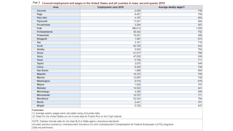The image size is (233, 131).
Task: Select the Woodbury area cell
Action: coord(42,99)
